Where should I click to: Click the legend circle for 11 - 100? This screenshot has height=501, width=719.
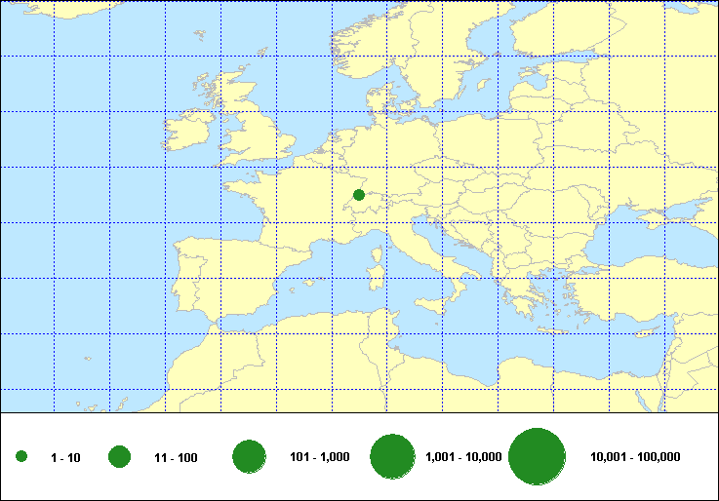[x=120, y=456]
